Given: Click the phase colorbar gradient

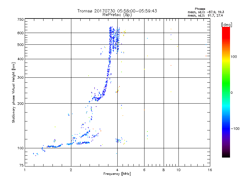Looking at the screenshot, I should (x=226, y=92).
